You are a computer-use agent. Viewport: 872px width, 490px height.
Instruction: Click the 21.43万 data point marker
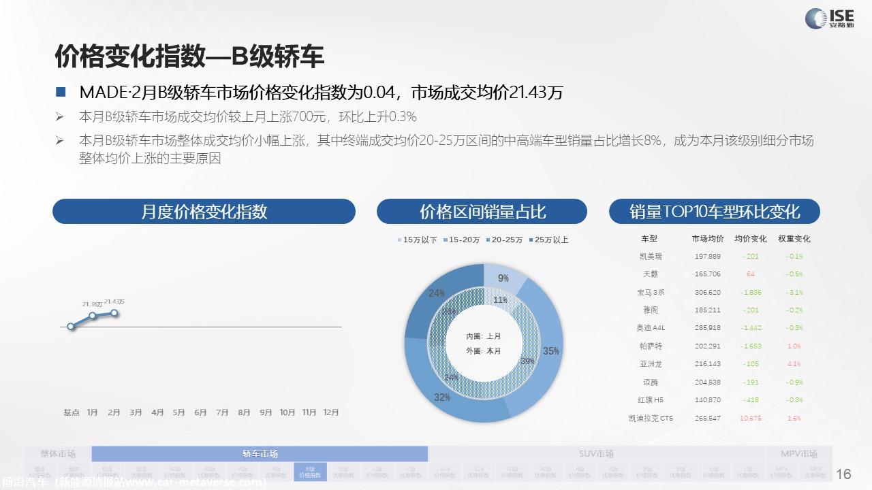point(114,313)
